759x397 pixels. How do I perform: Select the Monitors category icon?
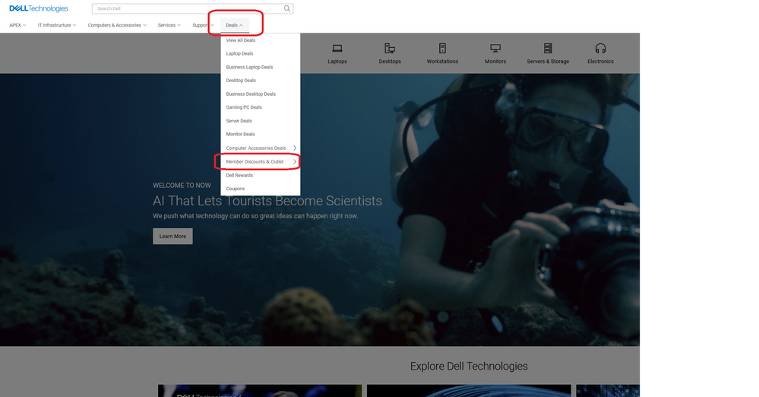(x=495, y=49)
